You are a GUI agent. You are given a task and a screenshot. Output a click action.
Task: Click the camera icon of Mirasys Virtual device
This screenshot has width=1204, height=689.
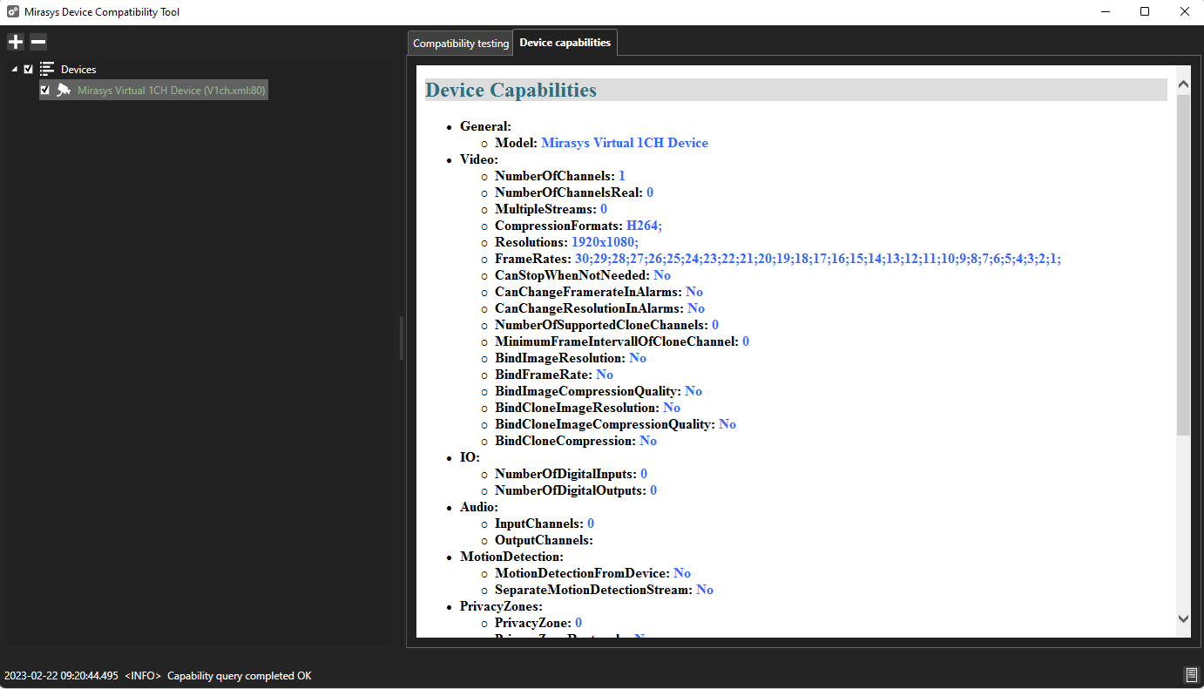64,90
